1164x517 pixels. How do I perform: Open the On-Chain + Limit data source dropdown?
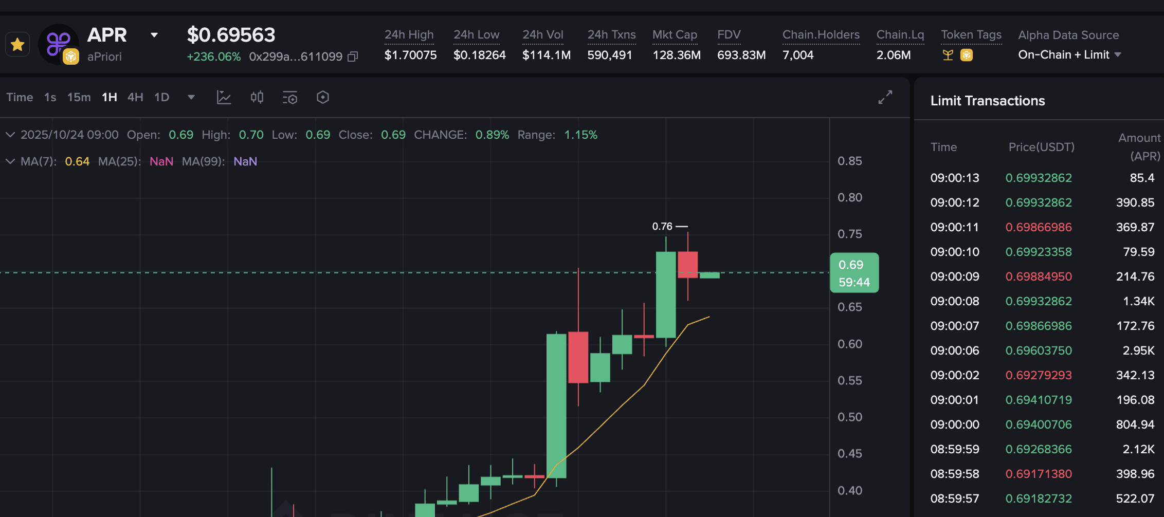click(x=1069, y=54)
